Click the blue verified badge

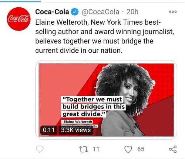(74, 12)
